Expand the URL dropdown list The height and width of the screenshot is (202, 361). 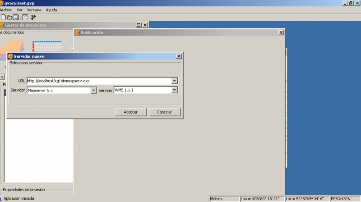click(174, 81)
